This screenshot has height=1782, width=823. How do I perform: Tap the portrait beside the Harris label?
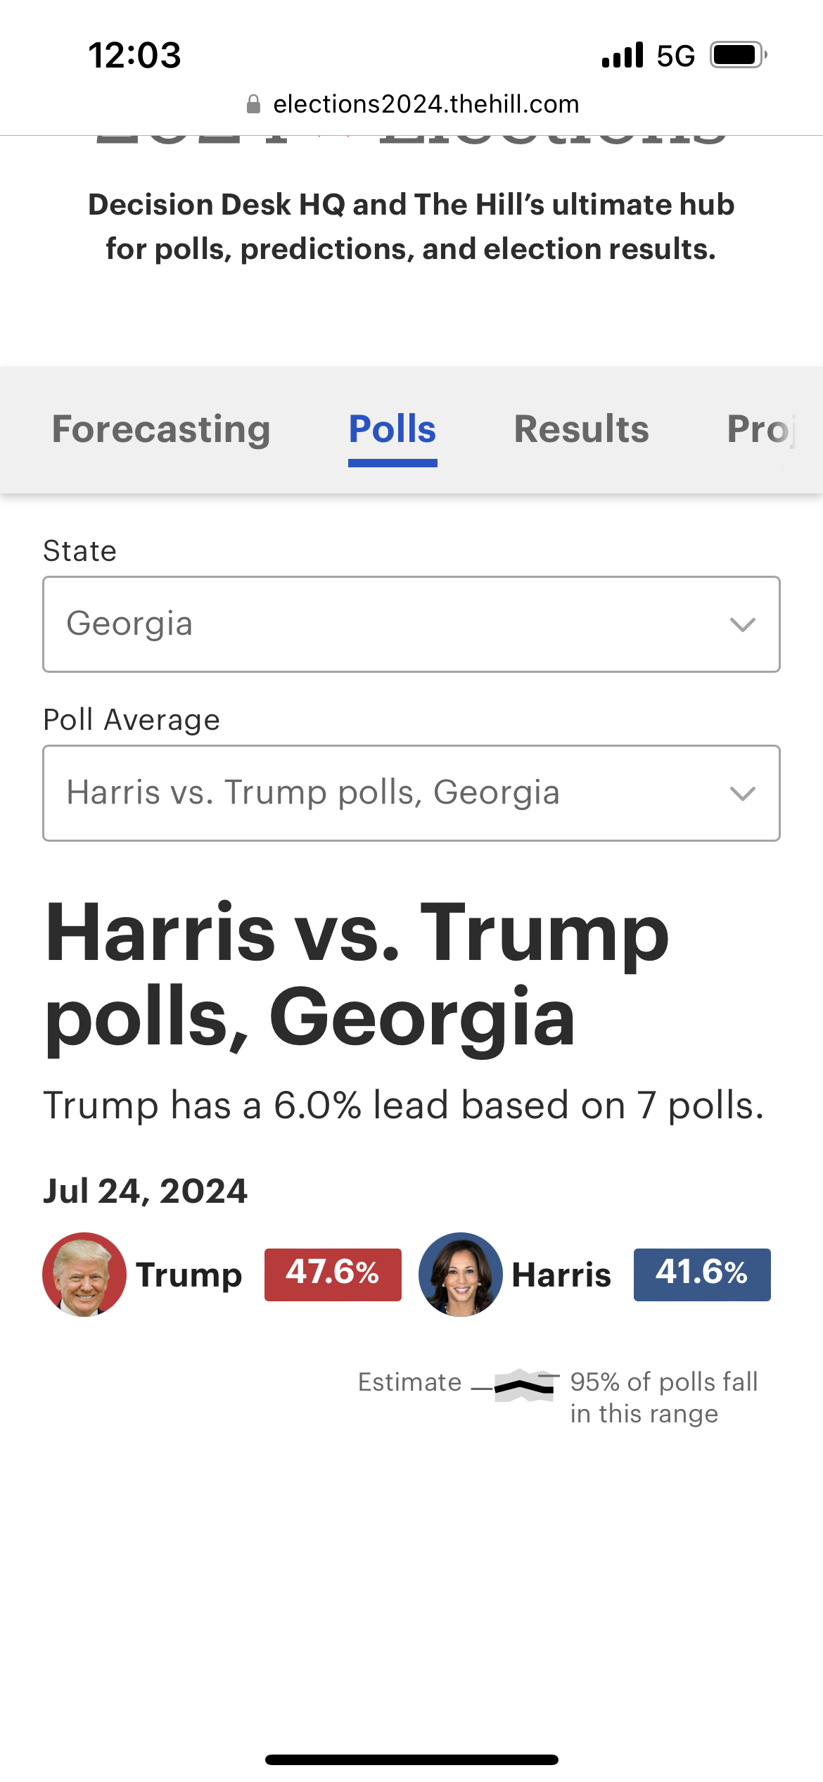pos(461,1275)
